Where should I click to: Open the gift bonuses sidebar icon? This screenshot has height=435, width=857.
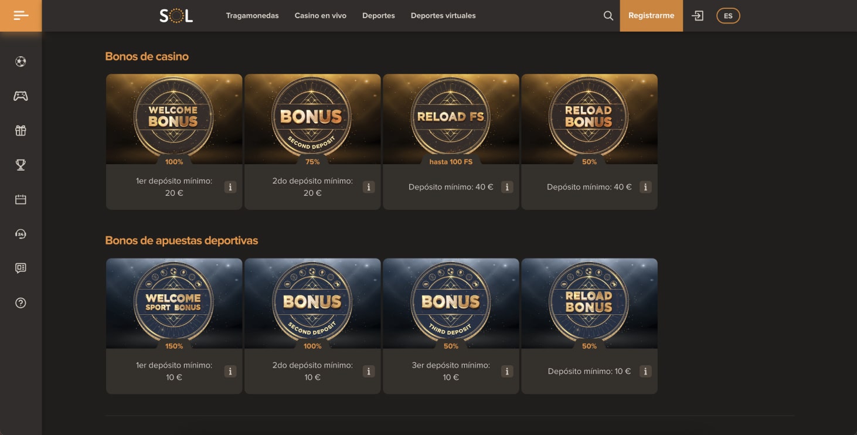21,131
